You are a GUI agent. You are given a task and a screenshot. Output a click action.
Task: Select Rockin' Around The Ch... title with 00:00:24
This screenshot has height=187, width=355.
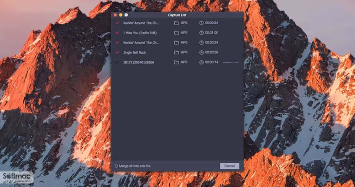[141, 43]
